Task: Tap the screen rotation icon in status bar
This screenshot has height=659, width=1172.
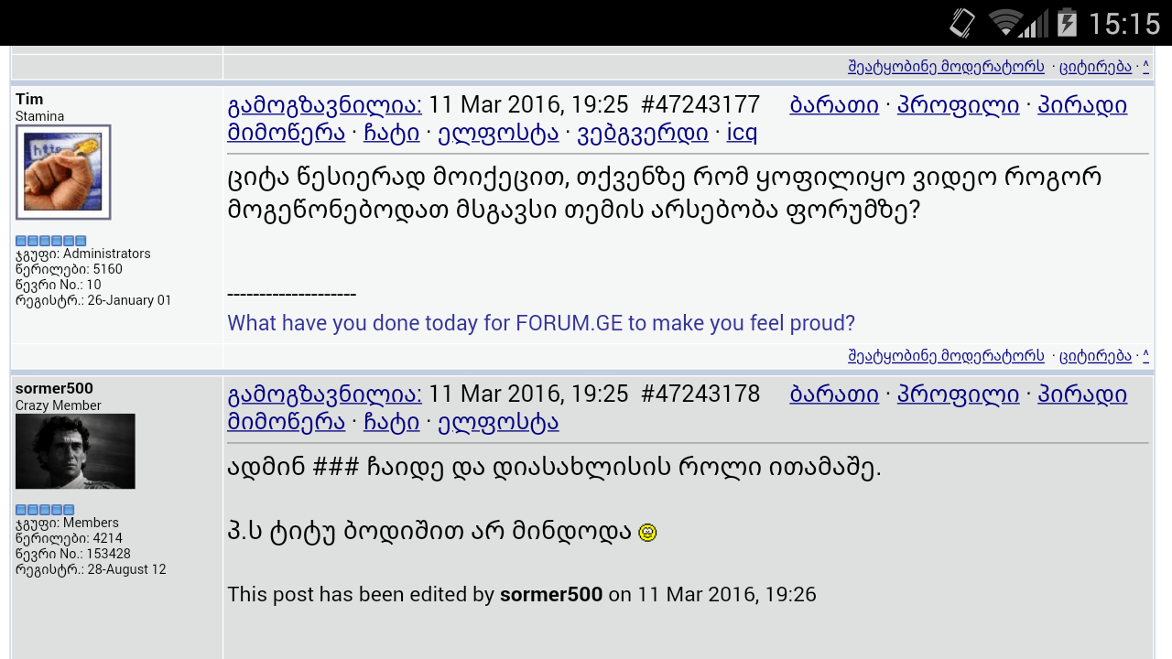Action: click(x=962, y=22)
